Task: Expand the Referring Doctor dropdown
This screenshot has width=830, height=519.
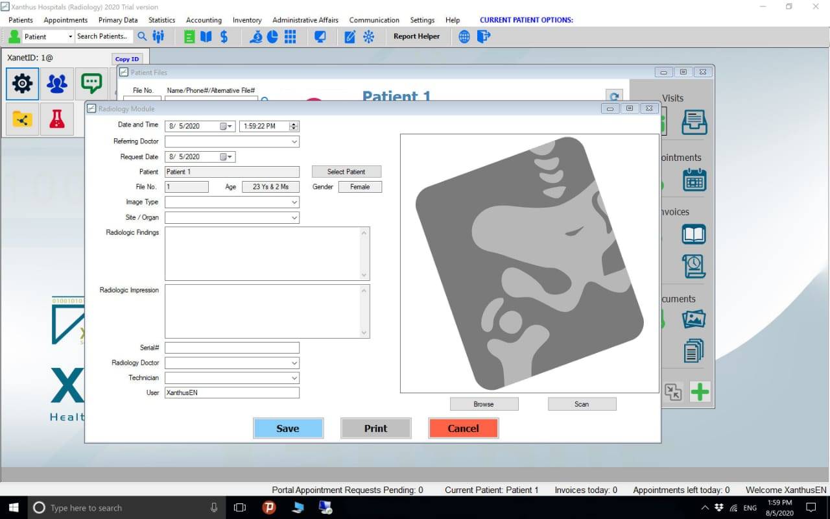Action: tap(294, 141)
